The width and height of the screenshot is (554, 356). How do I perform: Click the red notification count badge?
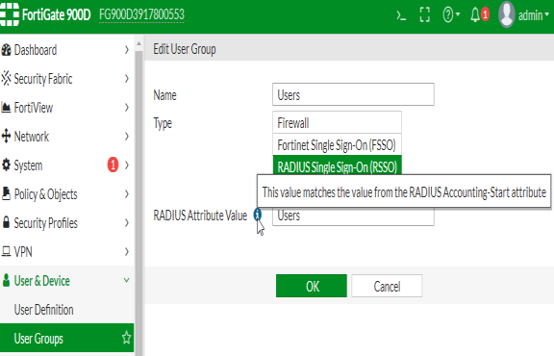coord(485,14)
